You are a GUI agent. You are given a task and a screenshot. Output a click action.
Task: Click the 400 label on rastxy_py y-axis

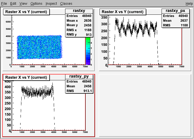(x=7, y=87)
